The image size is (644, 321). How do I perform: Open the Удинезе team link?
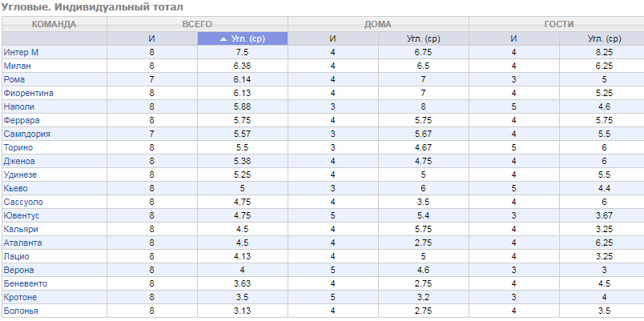[x=20, y=175]
